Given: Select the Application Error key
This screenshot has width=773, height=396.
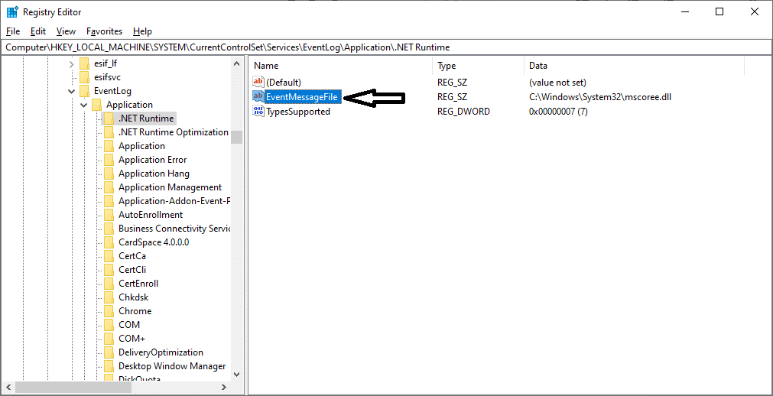Looking at the screenshot, I should 152,160.
